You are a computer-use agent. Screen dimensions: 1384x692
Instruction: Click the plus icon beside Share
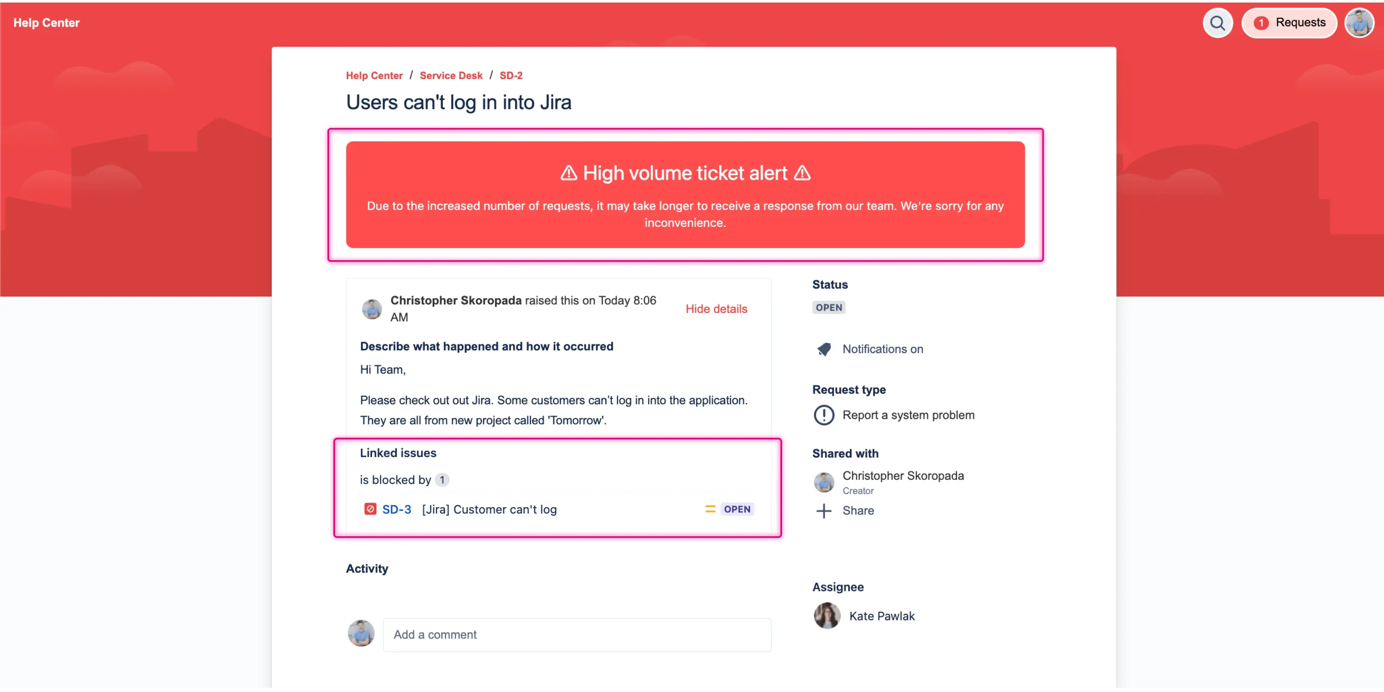[824, 511]
